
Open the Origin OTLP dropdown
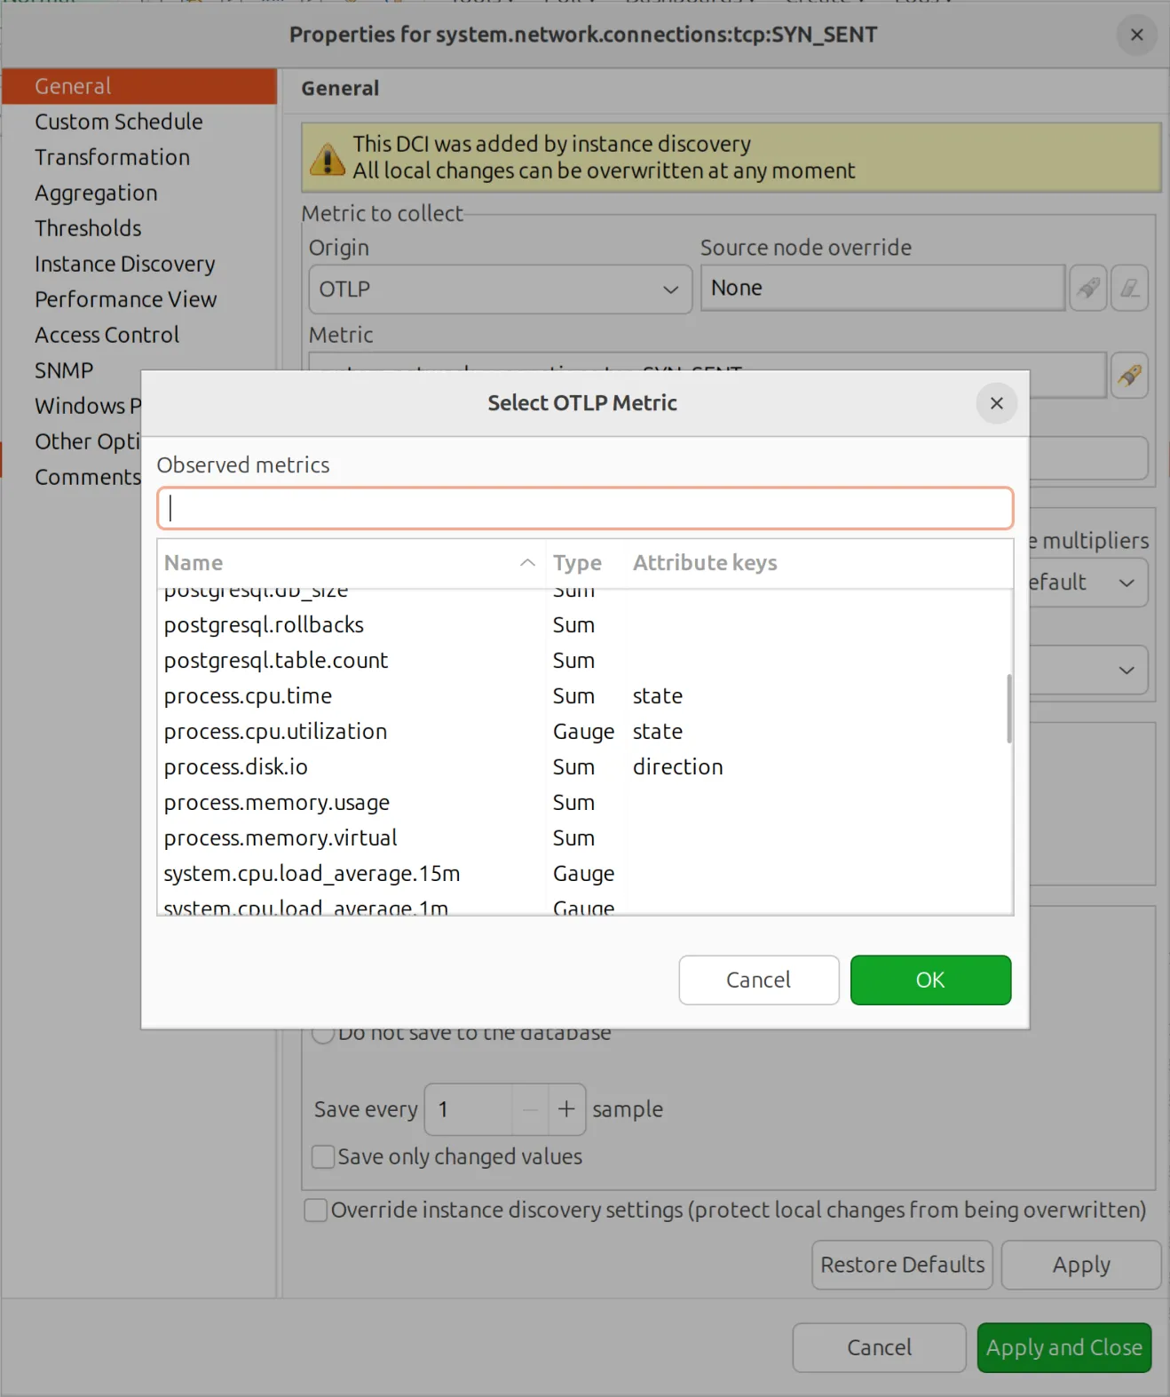pos(501,290)
